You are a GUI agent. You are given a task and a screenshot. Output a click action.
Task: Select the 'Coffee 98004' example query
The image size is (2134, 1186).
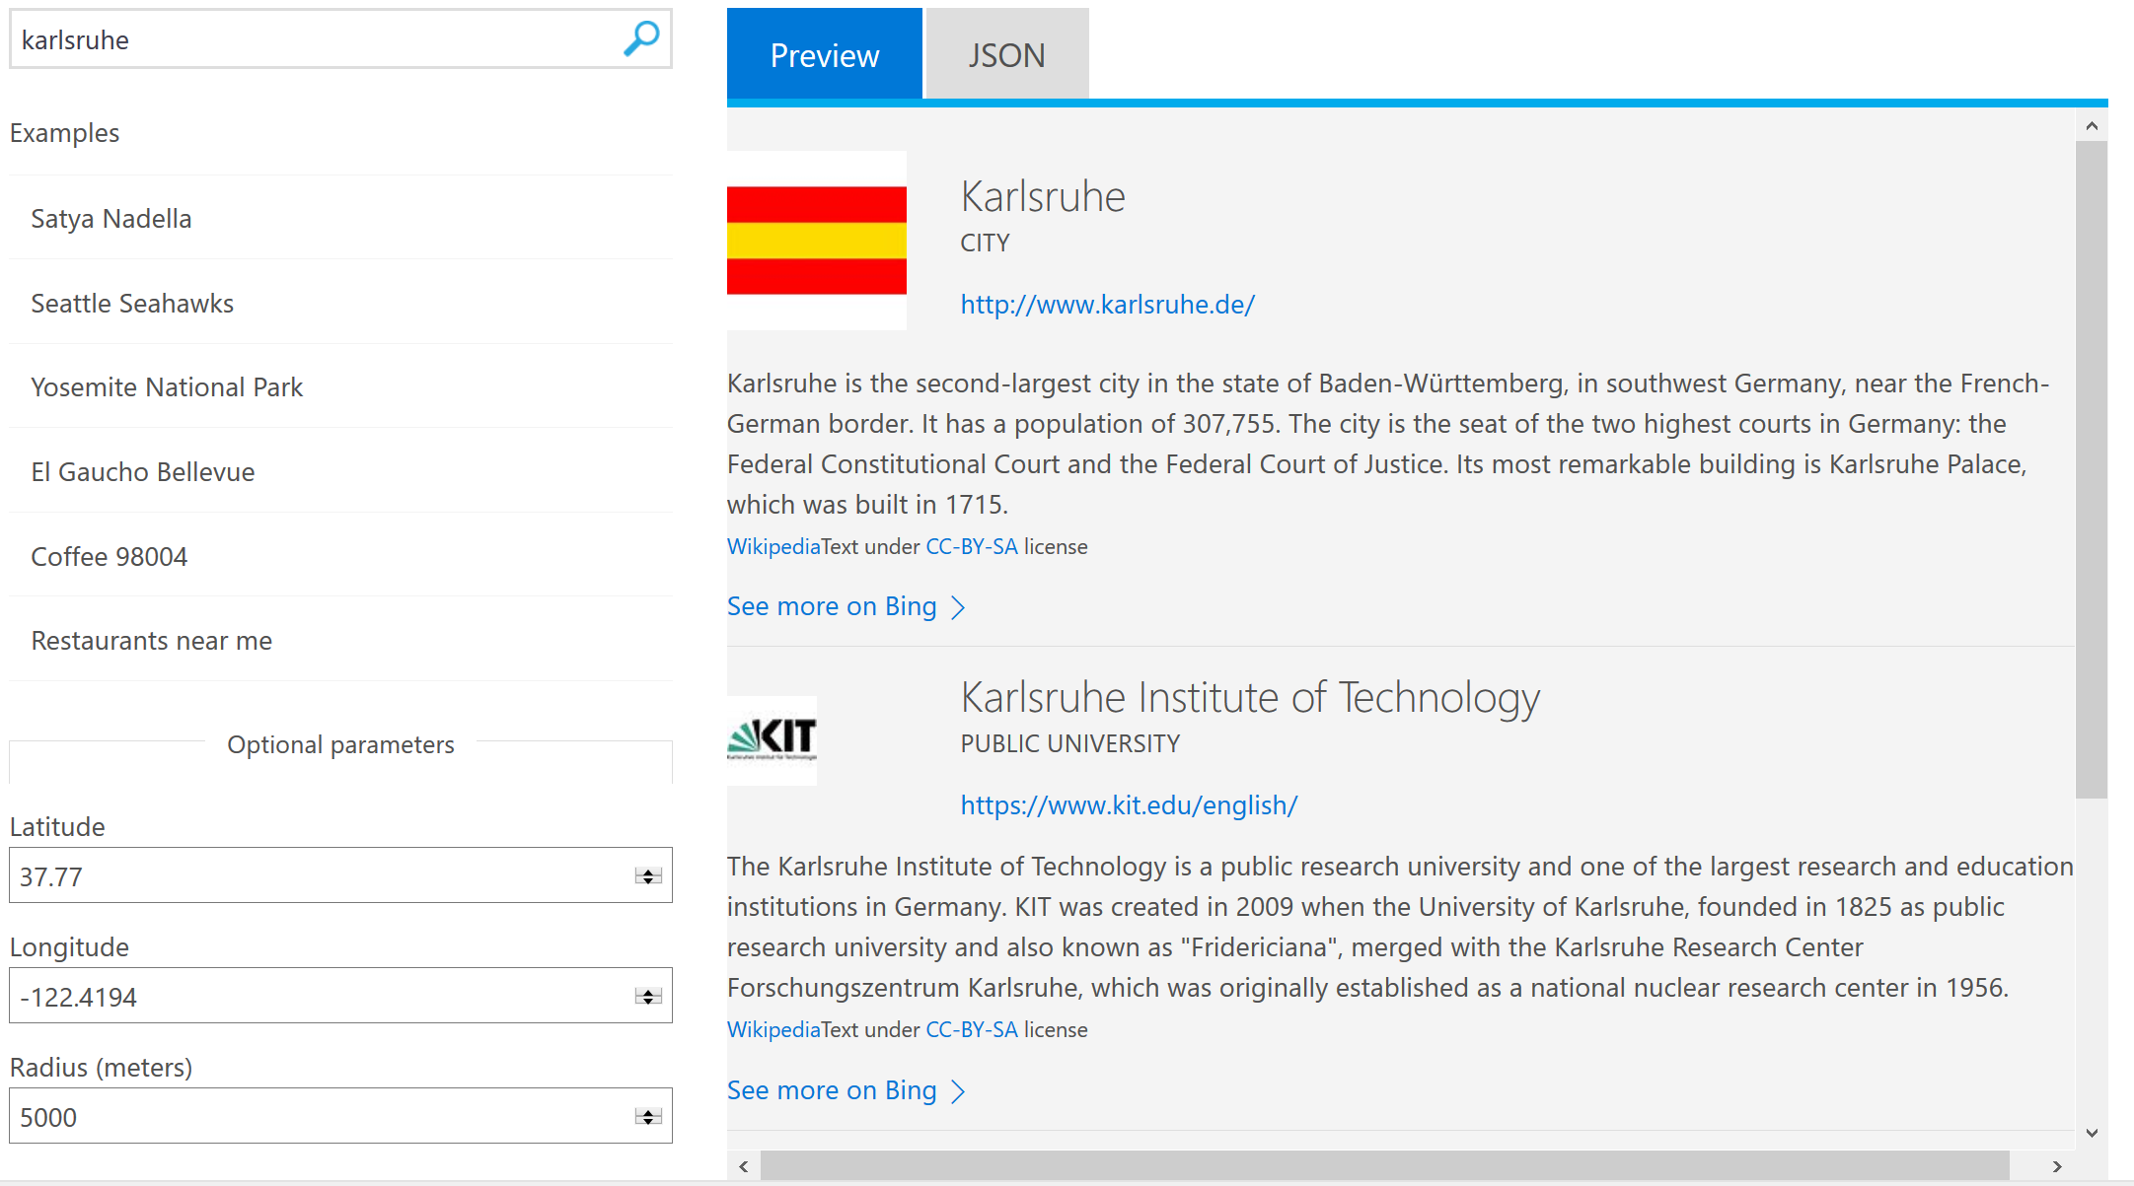click(110, 556)
